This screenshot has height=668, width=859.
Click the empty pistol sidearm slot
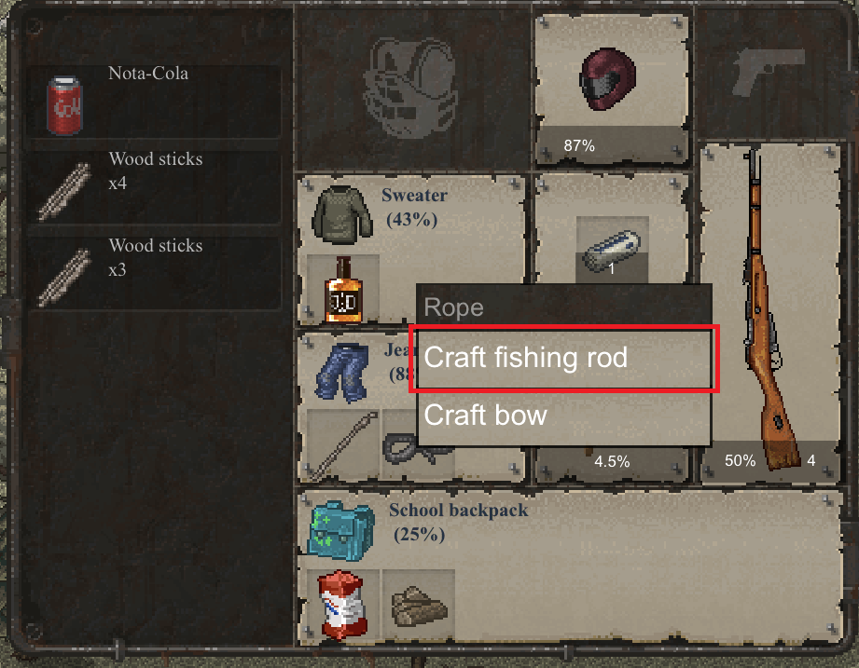point(769,73)
